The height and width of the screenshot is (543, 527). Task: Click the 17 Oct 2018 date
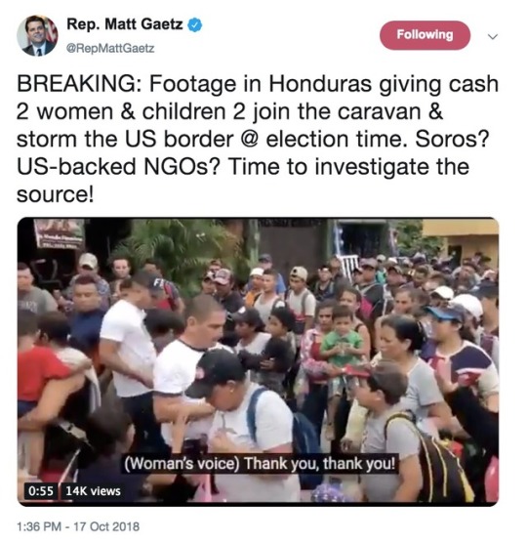[106, 526]
